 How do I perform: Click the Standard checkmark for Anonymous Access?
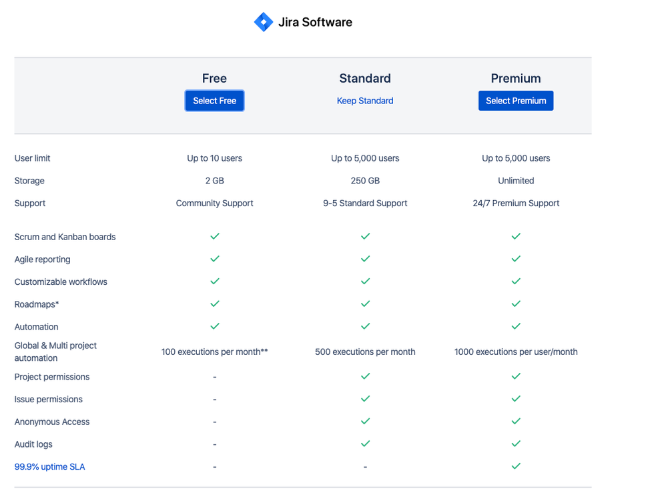click(365, 421)
